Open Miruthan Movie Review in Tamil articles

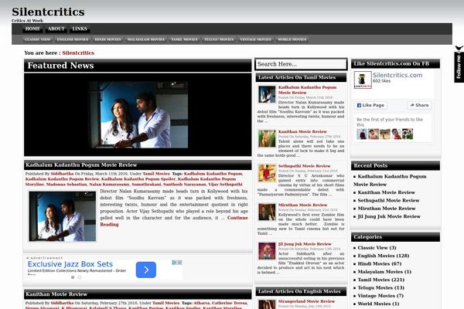[302, 205]
